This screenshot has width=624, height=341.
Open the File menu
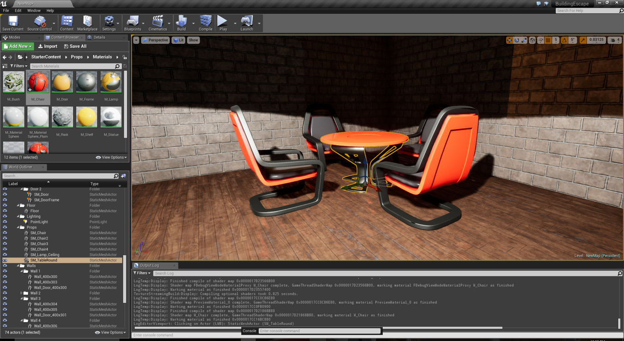[6, 11]
